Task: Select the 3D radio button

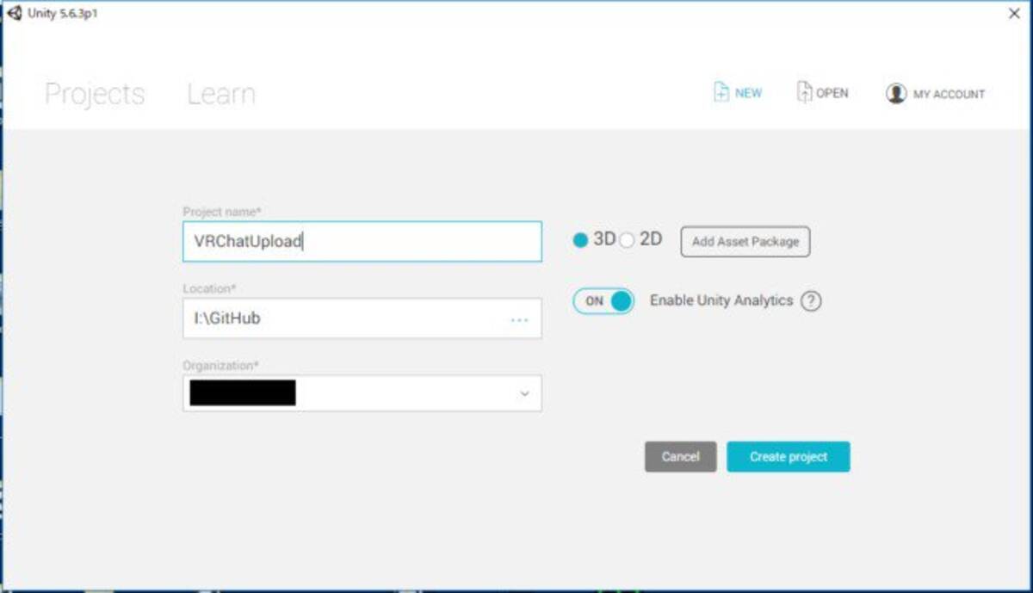Action: (580, 241)
